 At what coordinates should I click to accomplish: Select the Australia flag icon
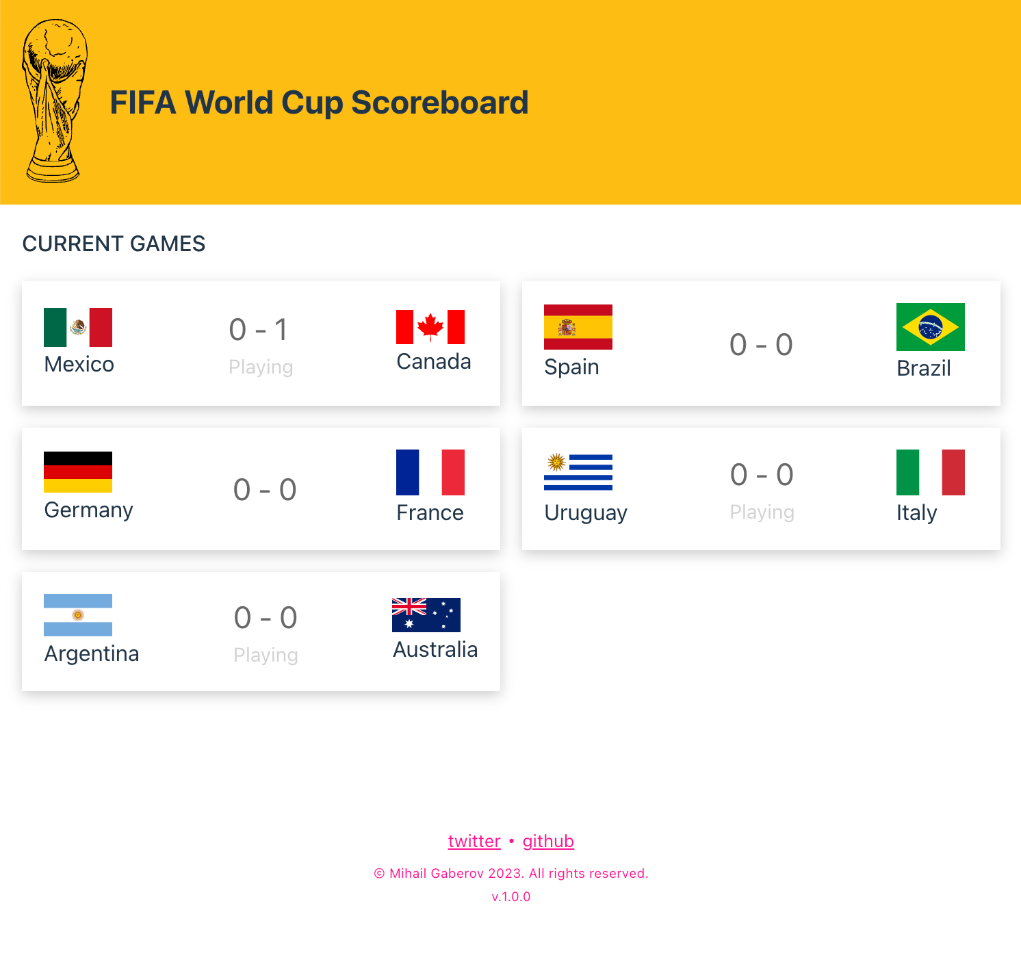click(x=426, y=615)
